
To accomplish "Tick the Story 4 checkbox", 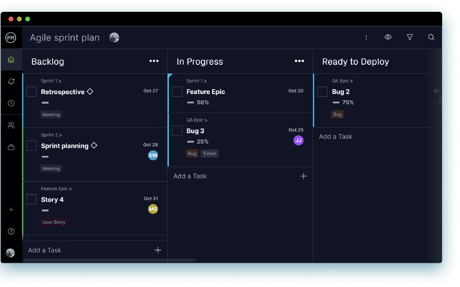I will coord(31,199).
